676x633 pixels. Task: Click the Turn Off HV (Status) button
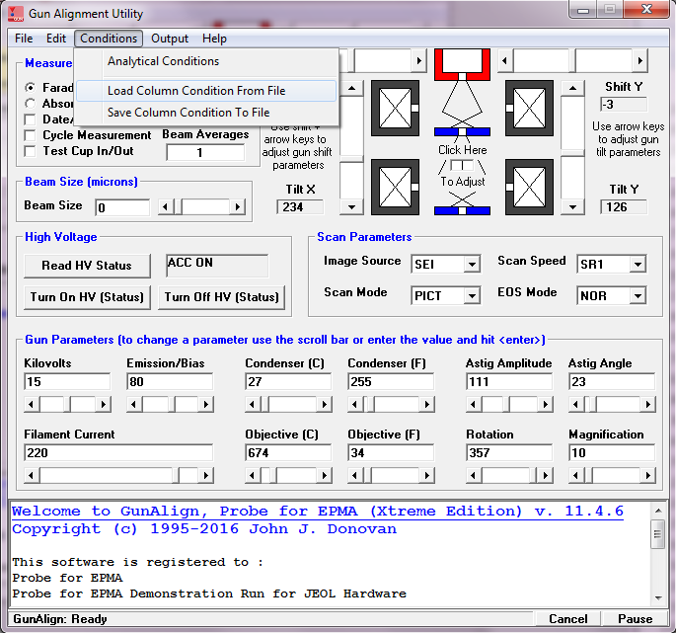click(222, 297)
